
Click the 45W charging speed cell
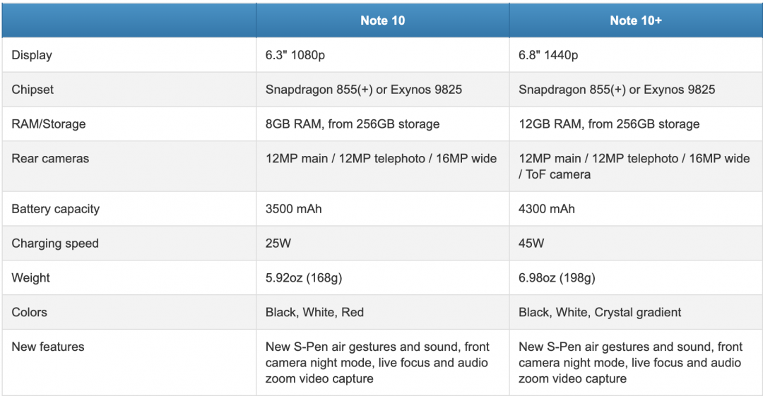point(531,244)
